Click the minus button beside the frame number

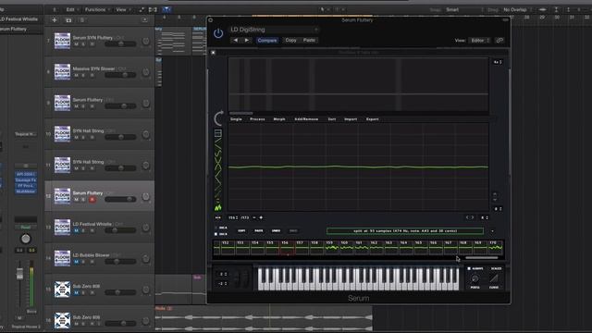[x=254, y=217]
